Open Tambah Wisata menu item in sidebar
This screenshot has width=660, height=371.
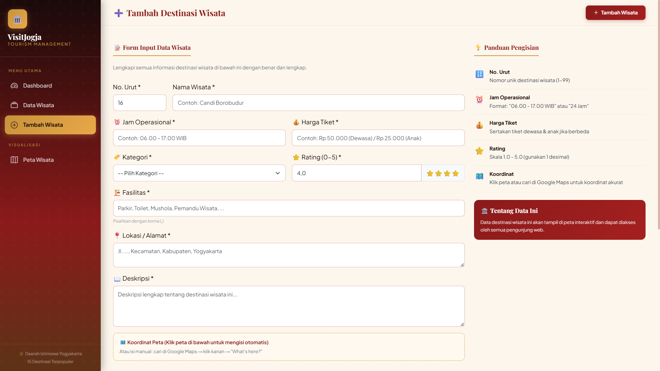click(x=50, y=125)
